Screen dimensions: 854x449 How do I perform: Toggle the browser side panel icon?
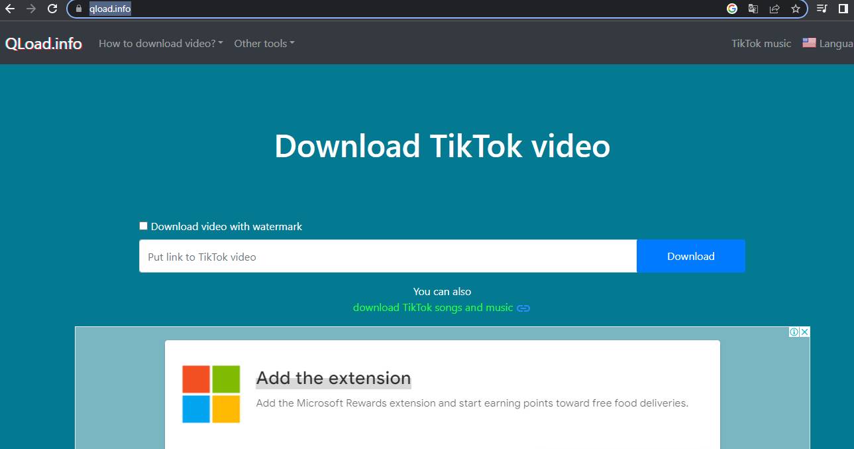tap(843, 9)
